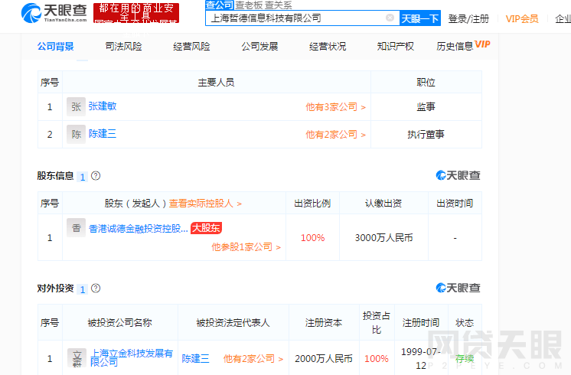The height and width of the screenshot is (375, 571).
Task: Open 陈建三 legal representative link in 对外投资
Action: coord(195,359)
